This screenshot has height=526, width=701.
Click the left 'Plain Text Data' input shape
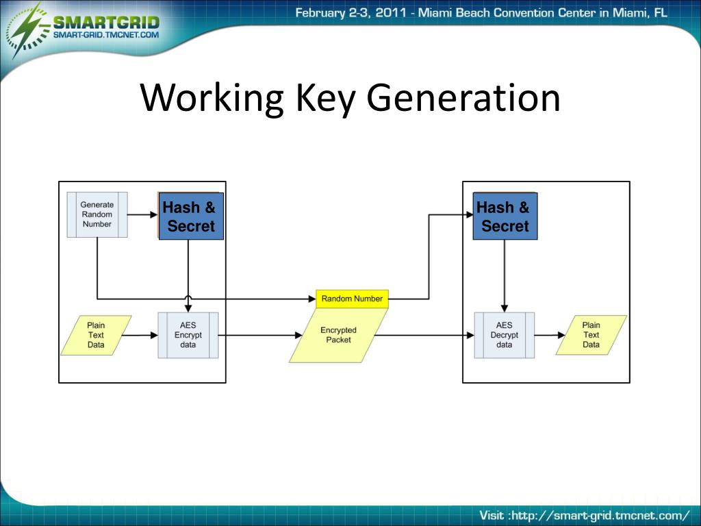click(96, 335)
